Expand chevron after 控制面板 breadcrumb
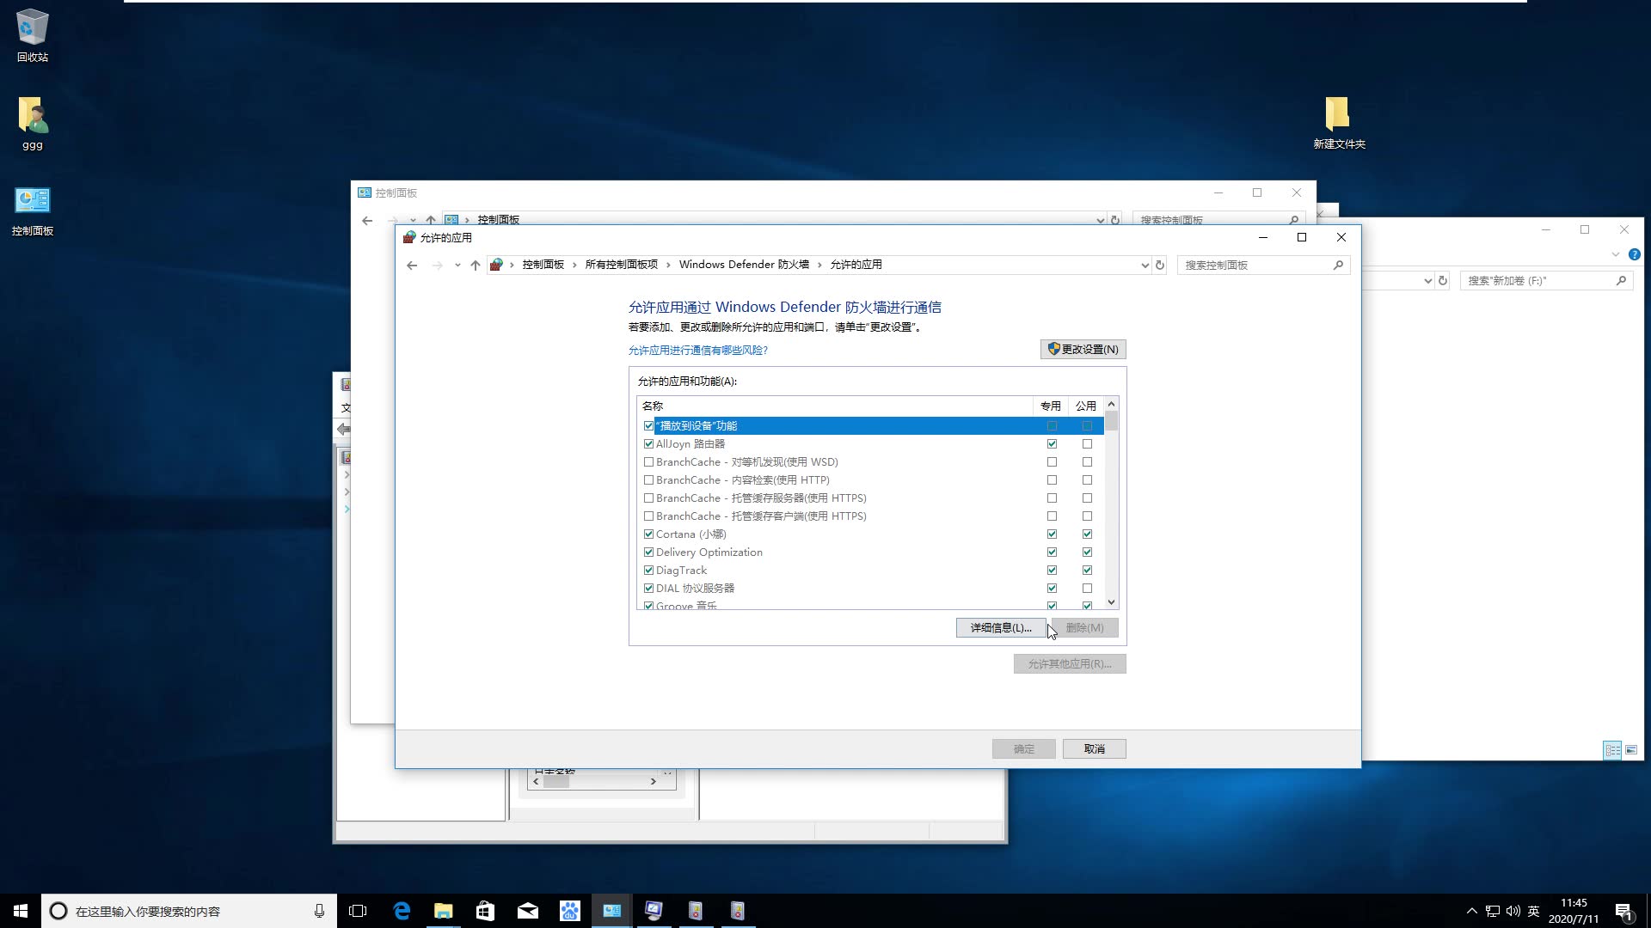 coord(574,265)
